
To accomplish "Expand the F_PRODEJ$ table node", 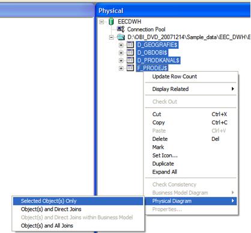I will 121,69.
